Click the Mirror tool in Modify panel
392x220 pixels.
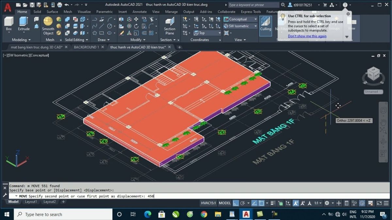click(x=121, y=19)
